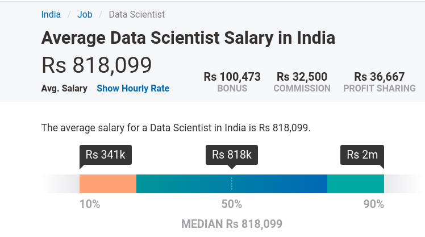Click the Rs 341k tooltip label
Screen dimensions: 425x237
point(106,155)
